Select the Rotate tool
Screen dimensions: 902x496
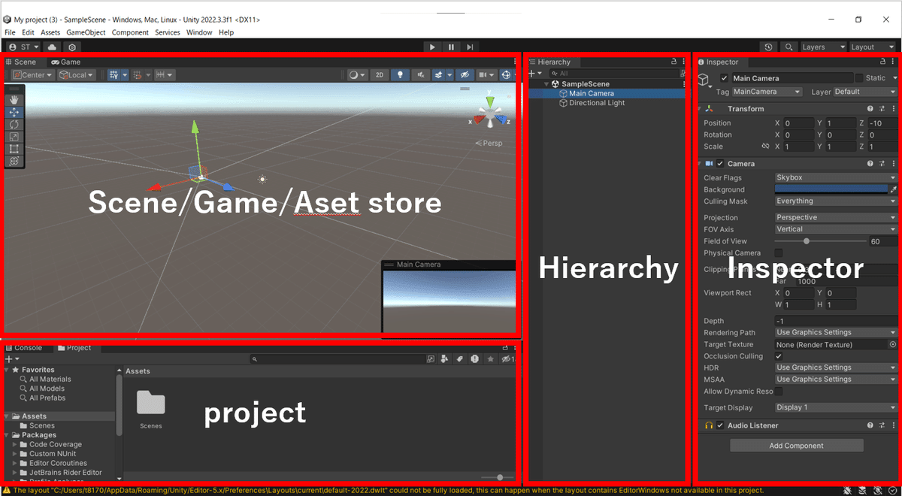[14, 125]
